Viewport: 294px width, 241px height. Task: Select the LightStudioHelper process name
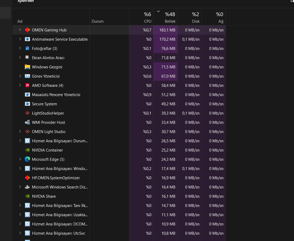[48, 113]
